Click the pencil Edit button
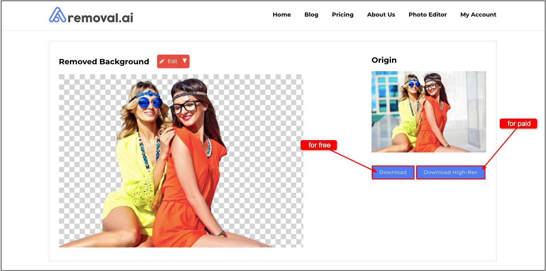546x271 pixels. (168, 61)
